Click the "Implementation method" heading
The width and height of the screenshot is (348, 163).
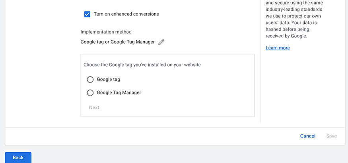[x=106, y=32]
